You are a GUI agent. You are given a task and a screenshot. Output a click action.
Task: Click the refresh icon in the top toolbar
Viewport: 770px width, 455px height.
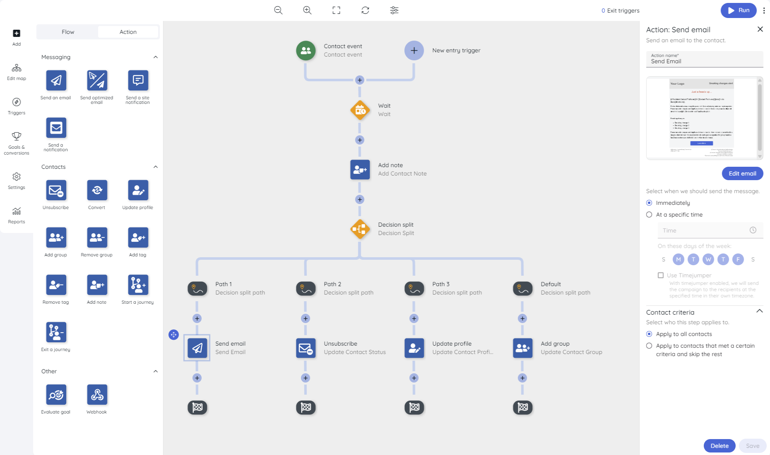(365, 10)
